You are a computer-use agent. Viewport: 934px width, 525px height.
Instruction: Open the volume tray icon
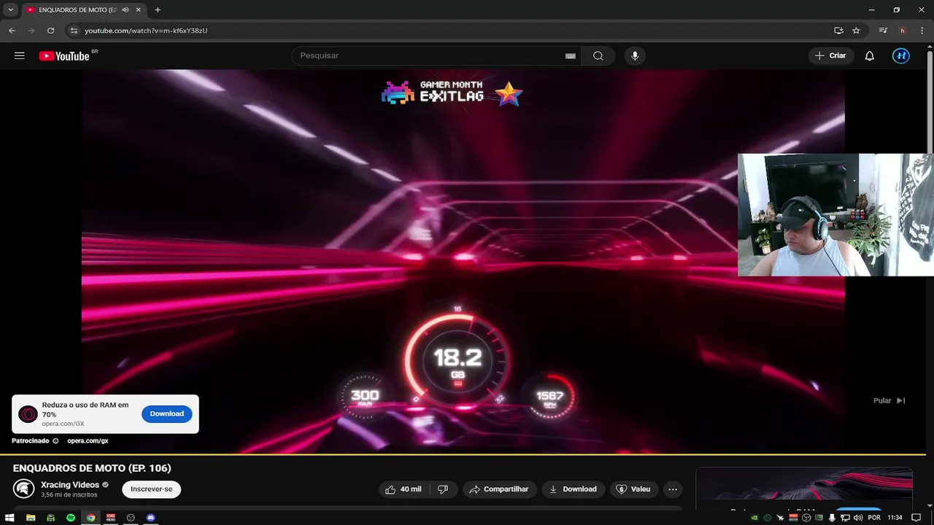[857, 518]
